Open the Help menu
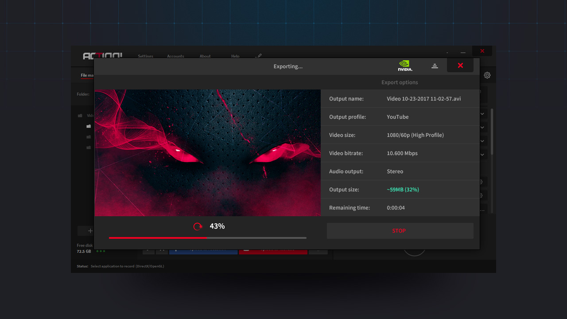 pos(235,56)
